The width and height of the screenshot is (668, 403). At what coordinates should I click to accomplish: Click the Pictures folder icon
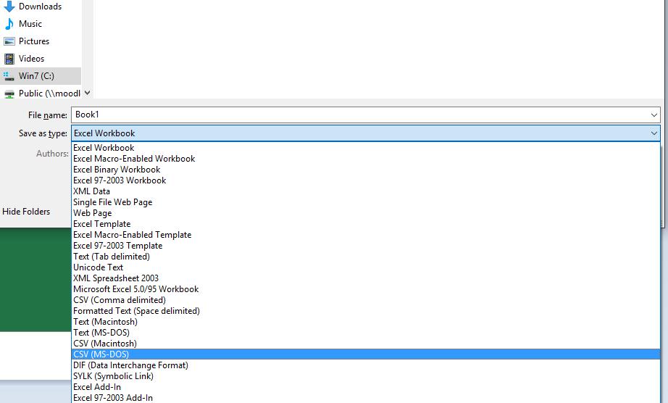(9, 41)
